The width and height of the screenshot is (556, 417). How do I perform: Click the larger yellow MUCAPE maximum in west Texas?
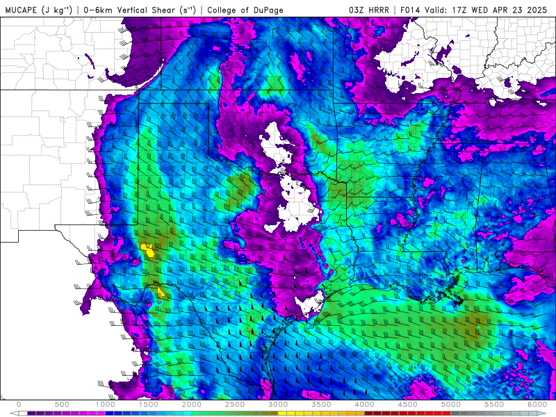(x=148, y=250)
